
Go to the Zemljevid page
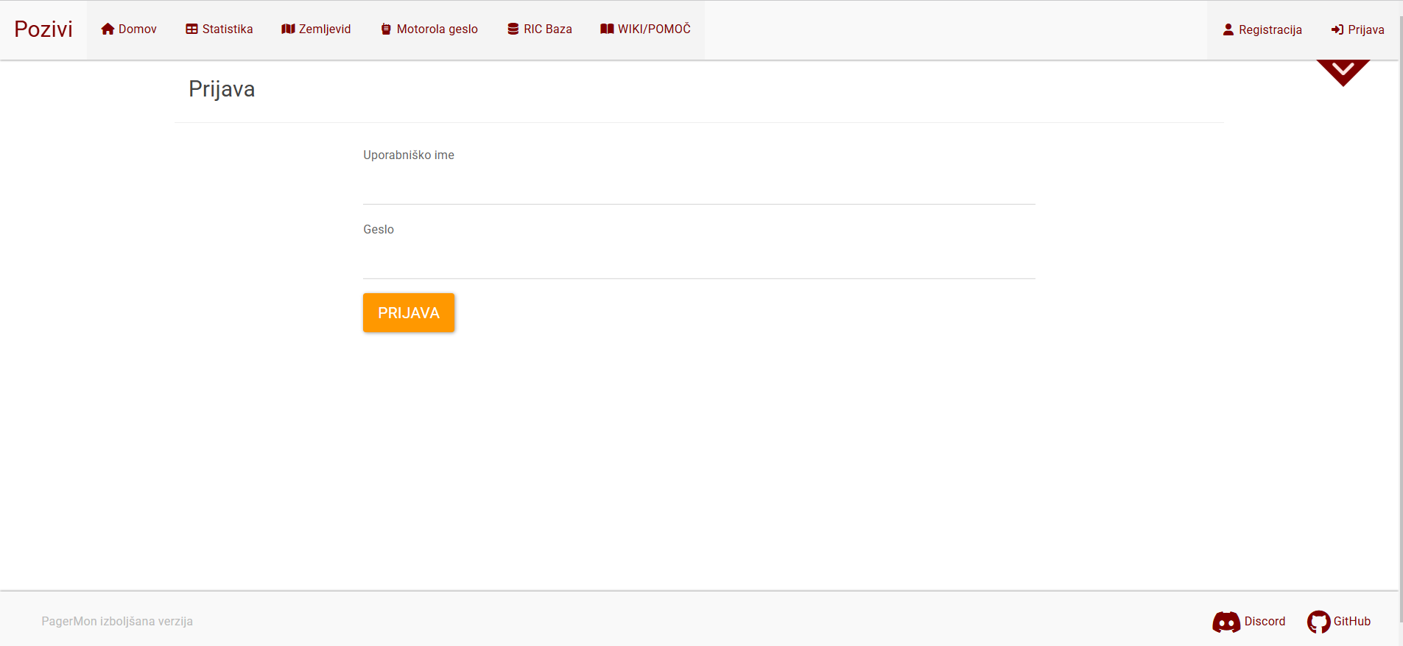click(316, 29)
